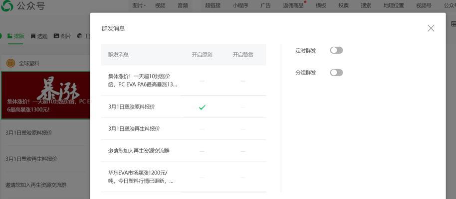The image size is (456, 199).
Task: Select 3月1日塑胶原料报价 in the background article list
Action: click(x=29, y=133)
